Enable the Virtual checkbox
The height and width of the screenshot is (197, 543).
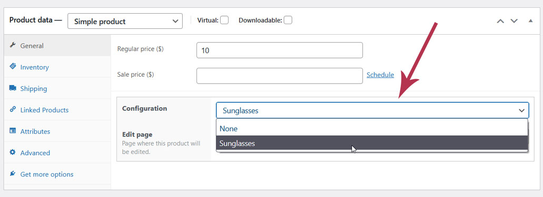[224, 20]
